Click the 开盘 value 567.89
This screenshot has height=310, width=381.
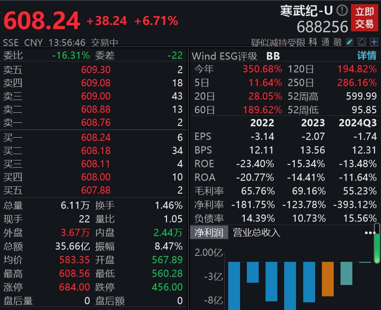pyautogui.click(x=167, y=260)
